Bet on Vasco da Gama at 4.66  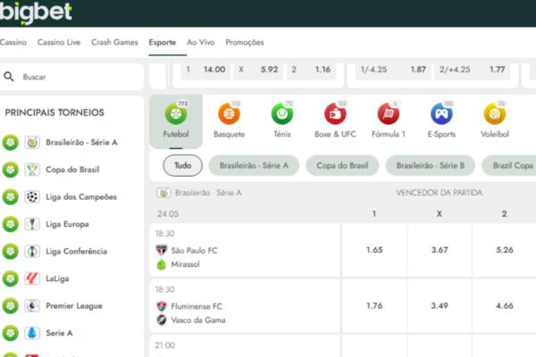pyautogui.click(x=505, y=305)
